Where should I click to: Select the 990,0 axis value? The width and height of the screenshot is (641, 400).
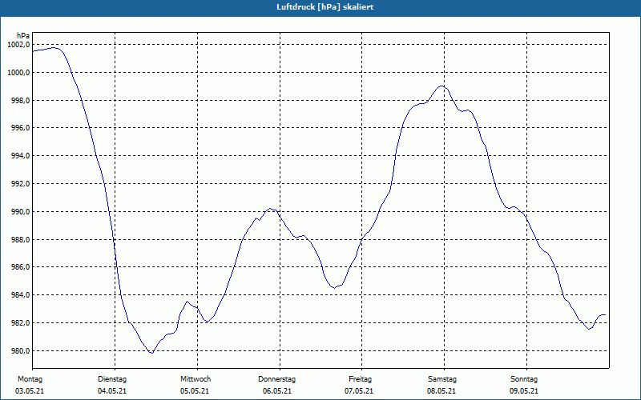pos(21,212)
